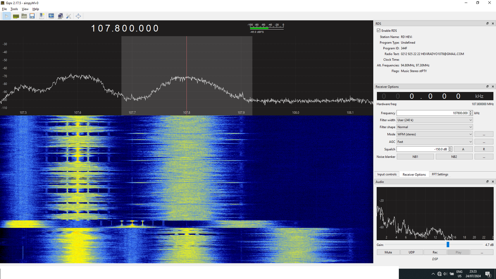Screen dimensions: 496x279
Task: Open Mode WFM (stereo) dropdown
Action: coord(435,134)
